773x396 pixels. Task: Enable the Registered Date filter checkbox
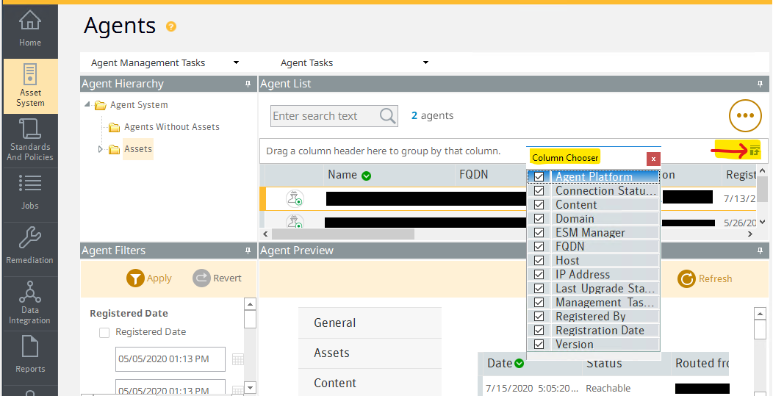(x=104, y=332)
